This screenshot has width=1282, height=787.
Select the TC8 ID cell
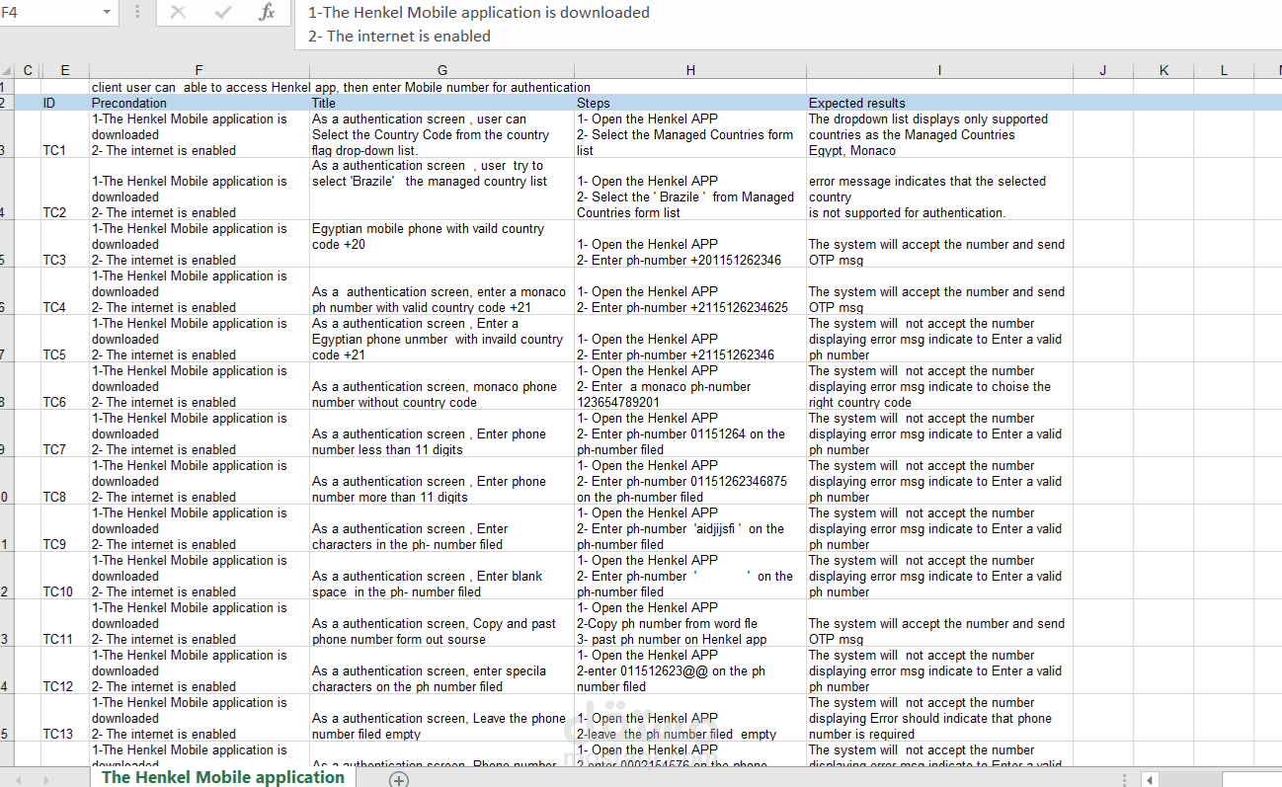[65, 481]
